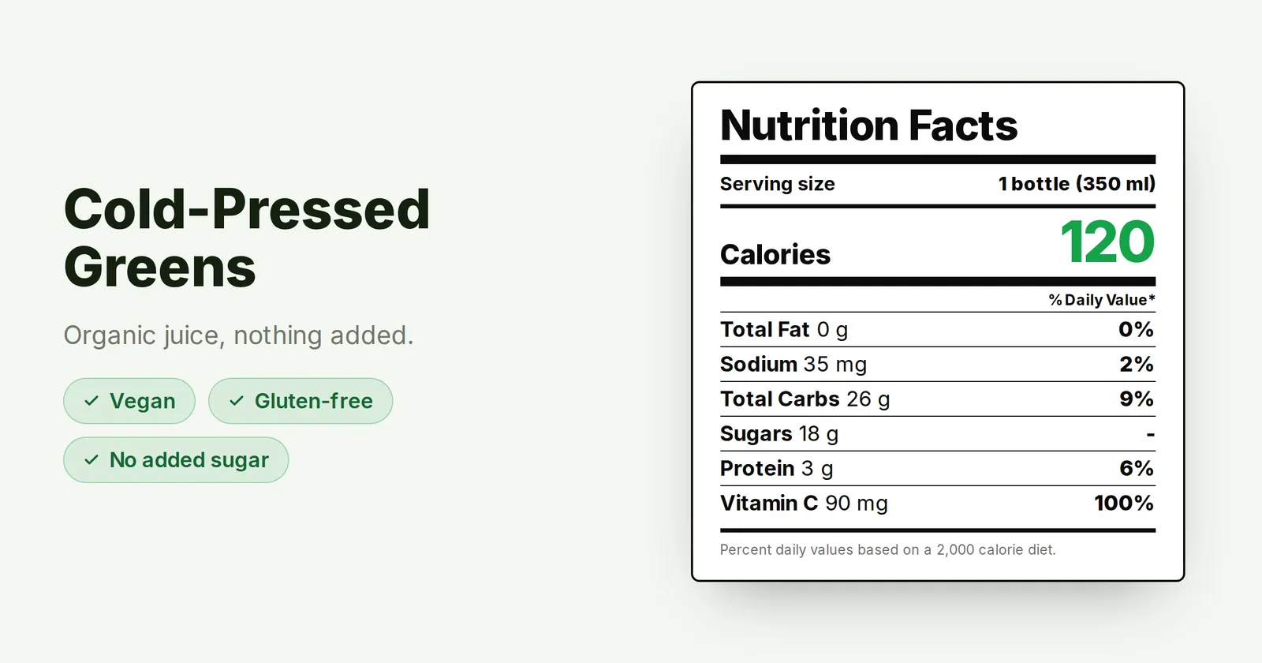Screen dimensions: 1262x663
Task: Click the Nutrition Facts title
Action: click(869, 125)
